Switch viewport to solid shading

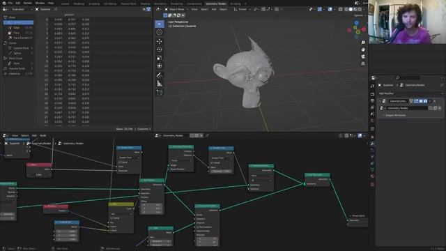[351, 9]
